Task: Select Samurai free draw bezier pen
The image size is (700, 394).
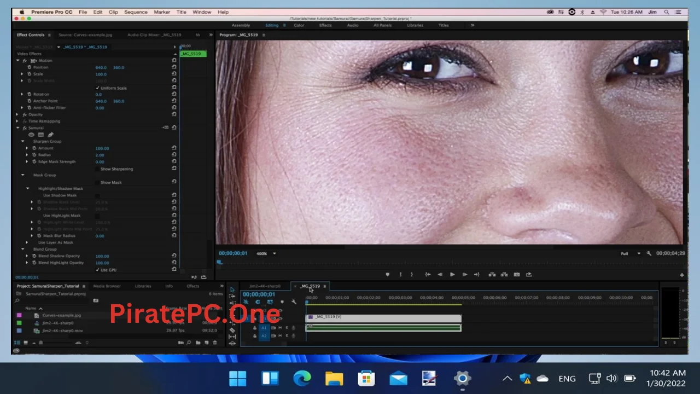Action: point(51,135)
